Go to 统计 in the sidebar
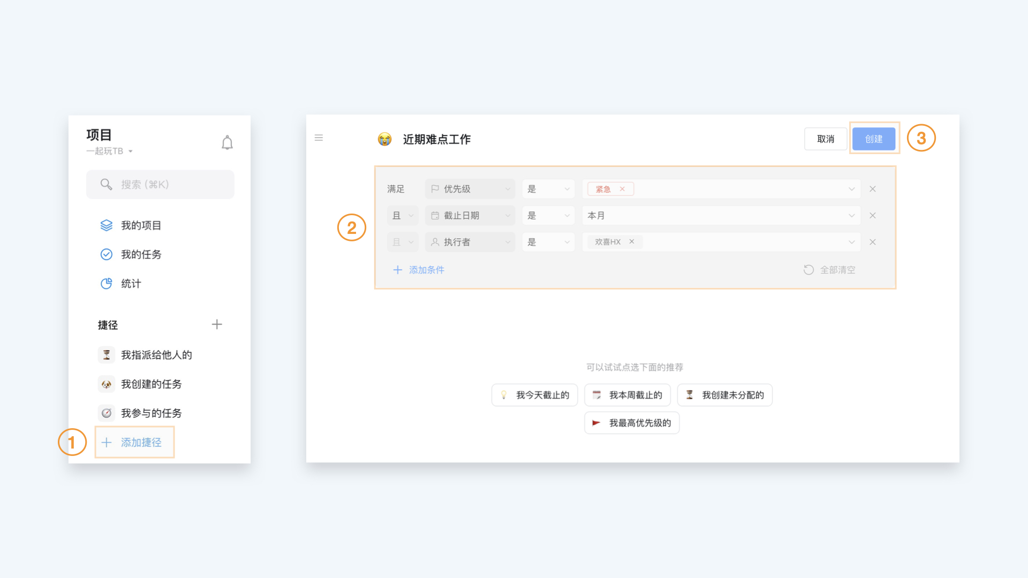 [131, 284]
